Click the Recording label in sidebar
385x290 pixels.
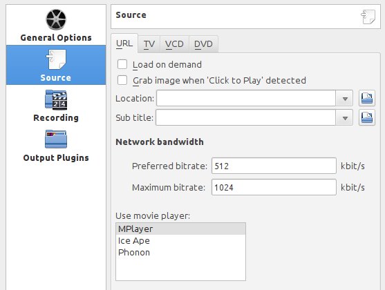[56, 118]
